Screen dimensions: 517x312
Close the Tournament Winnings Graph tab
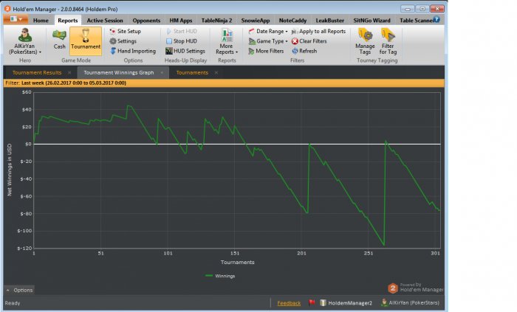(162, 73)
